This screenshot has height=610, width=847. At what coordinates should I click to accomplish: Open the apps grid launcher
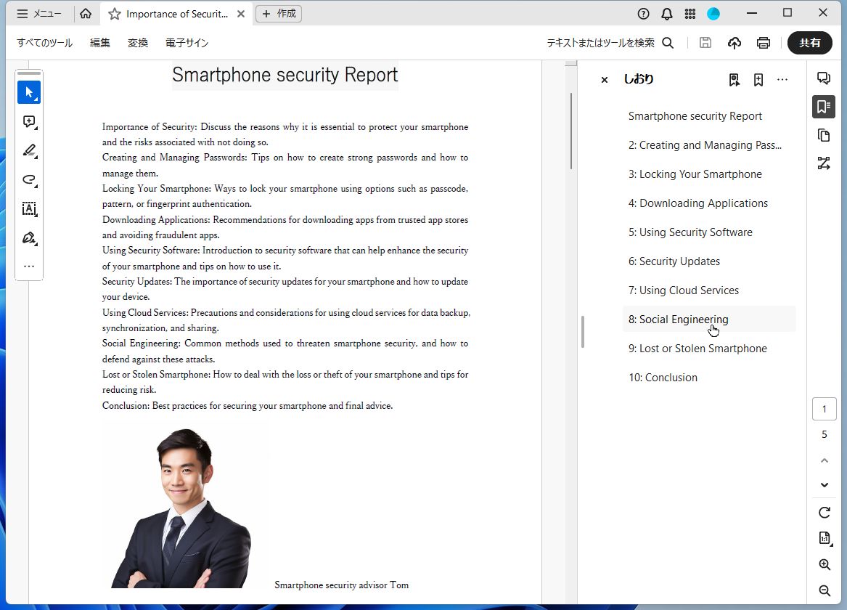point(690,14)
